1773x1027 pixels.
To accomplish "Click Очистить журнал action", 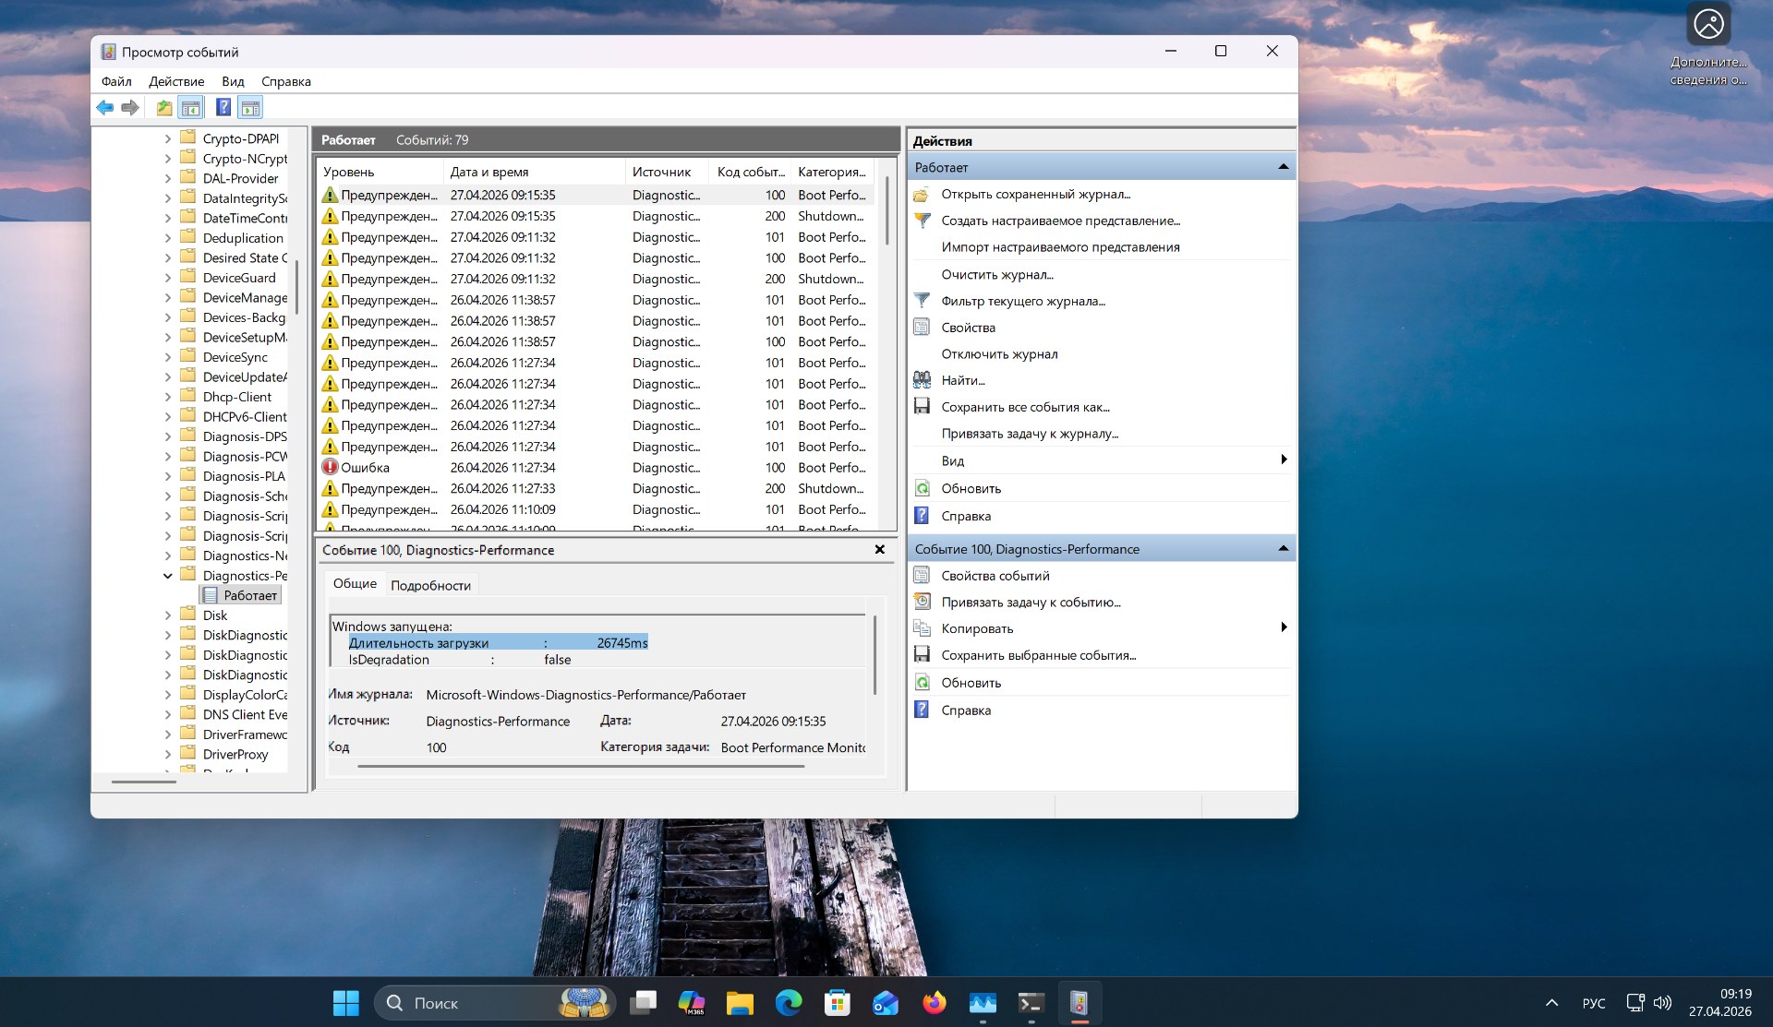I will pos(996,274).
